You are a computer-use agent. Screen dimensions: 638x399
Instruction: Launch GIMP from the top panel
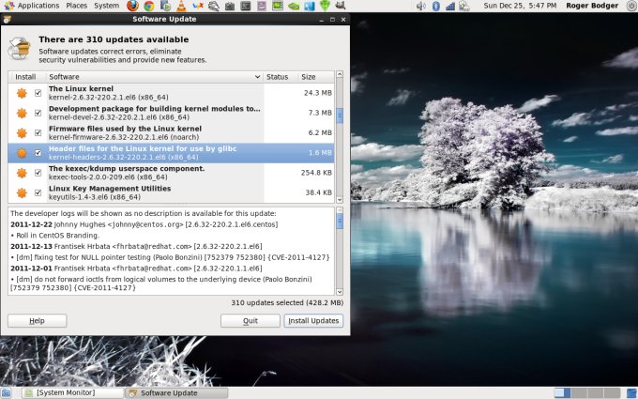(x=341, y=6)
